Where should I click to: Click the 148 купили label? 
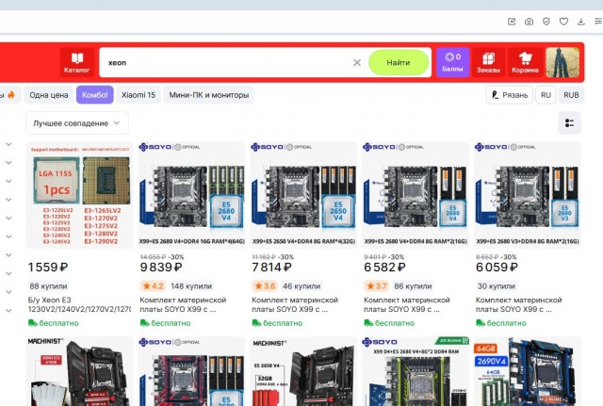coord(191,286)
